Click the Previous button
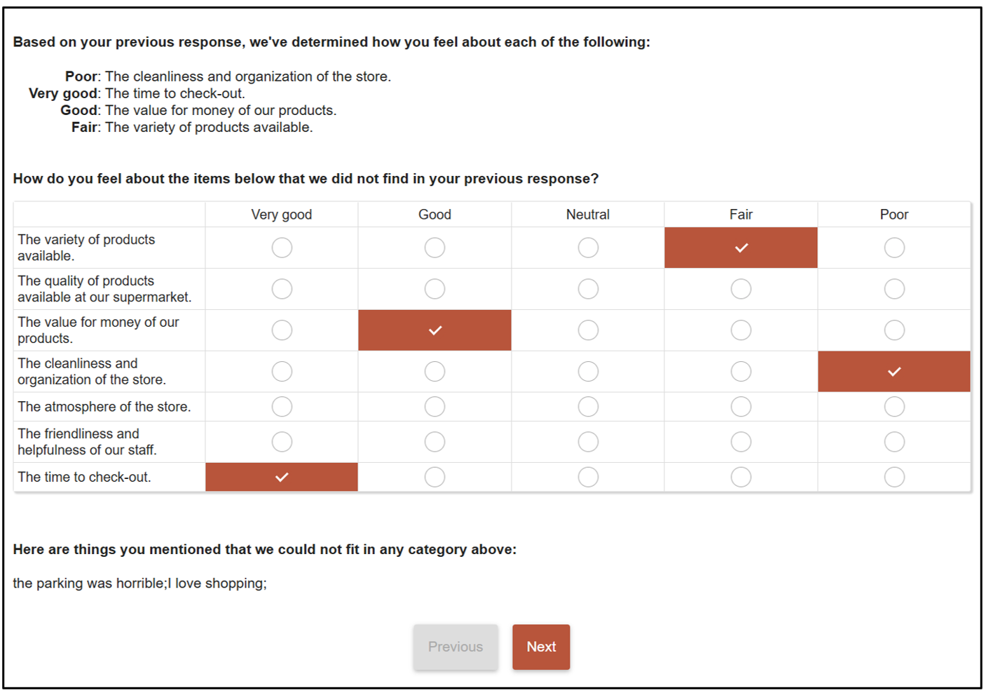This screenshot has width=986, height=695. click(456, 647)
